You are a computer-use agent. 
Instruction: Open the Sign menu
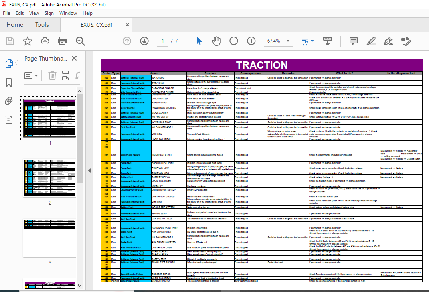[x=49, y=13]
